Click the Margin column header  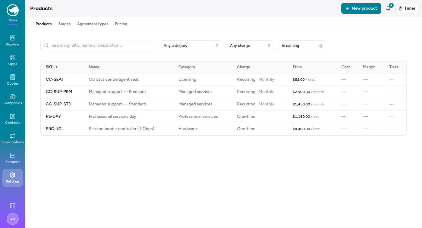click(x=369, y=67)
